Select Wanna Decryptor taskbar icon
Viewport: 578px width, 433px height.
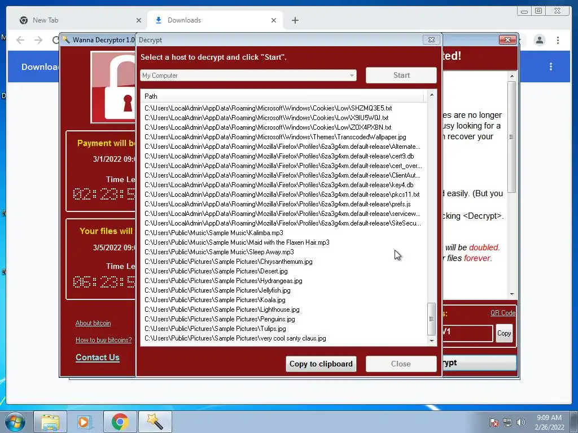[155, 422]
